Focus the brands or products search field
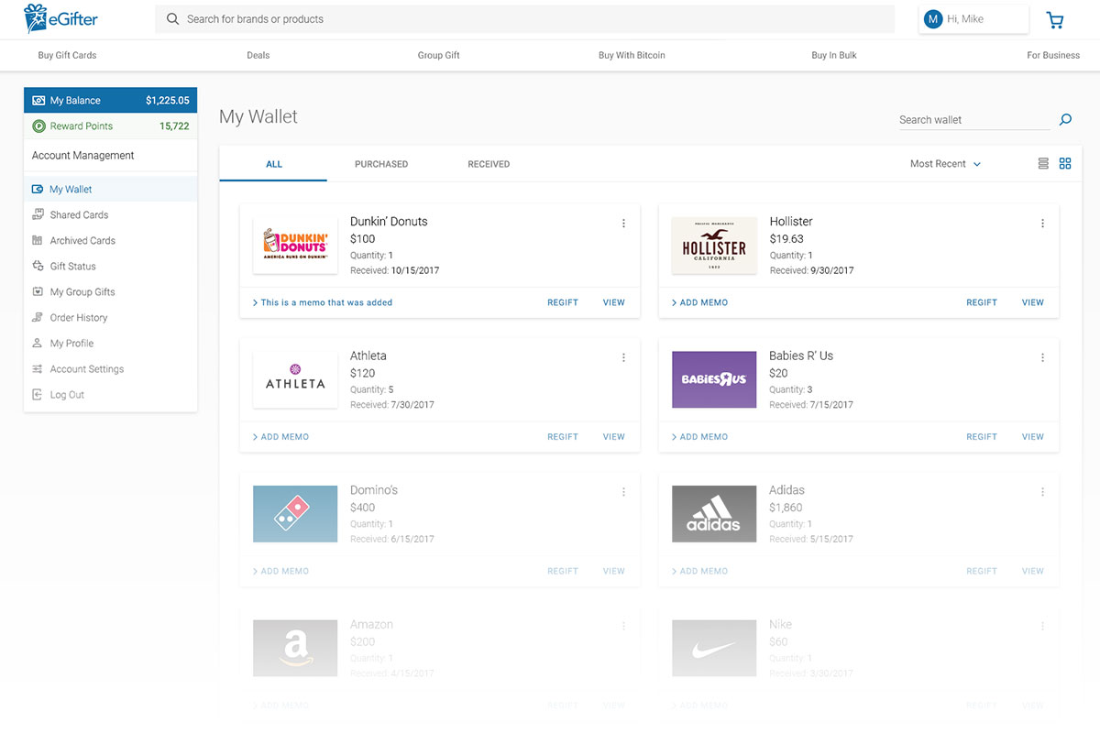Viewport: 1100px width, 733px height. pyautogui.click(x=524, y=19)
